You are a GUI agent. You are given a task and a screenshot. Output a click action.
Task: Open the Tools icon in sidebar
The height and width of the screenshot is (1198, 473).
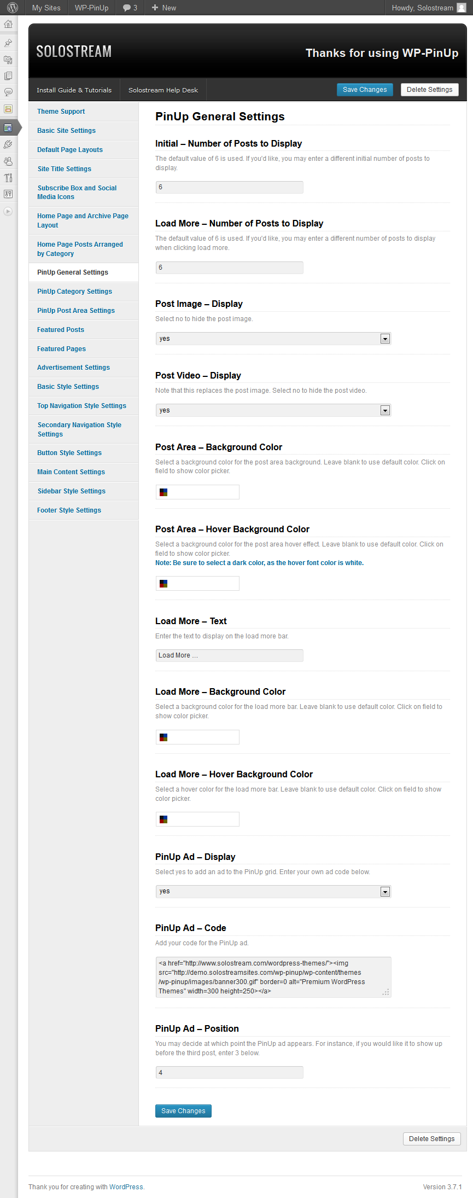(x=8, y=178)
